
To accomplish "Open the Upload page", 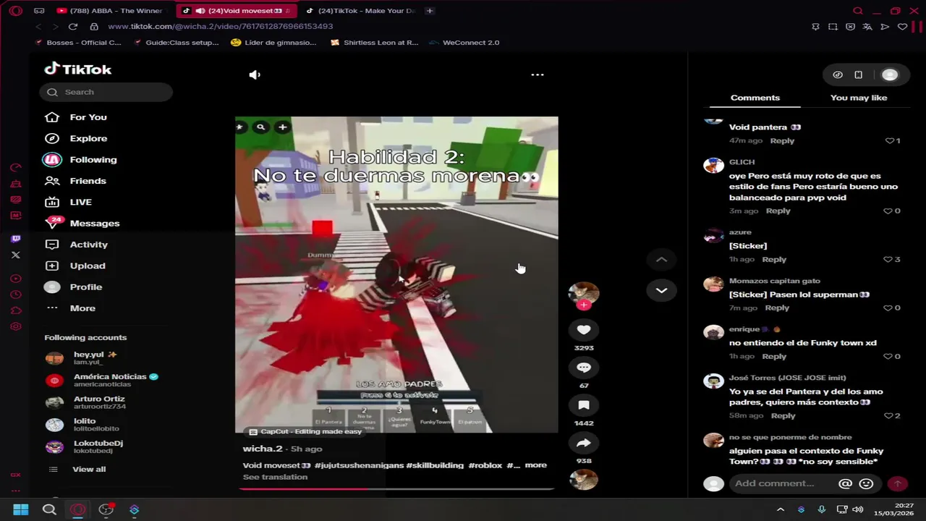I will click(x=88, y=266).
